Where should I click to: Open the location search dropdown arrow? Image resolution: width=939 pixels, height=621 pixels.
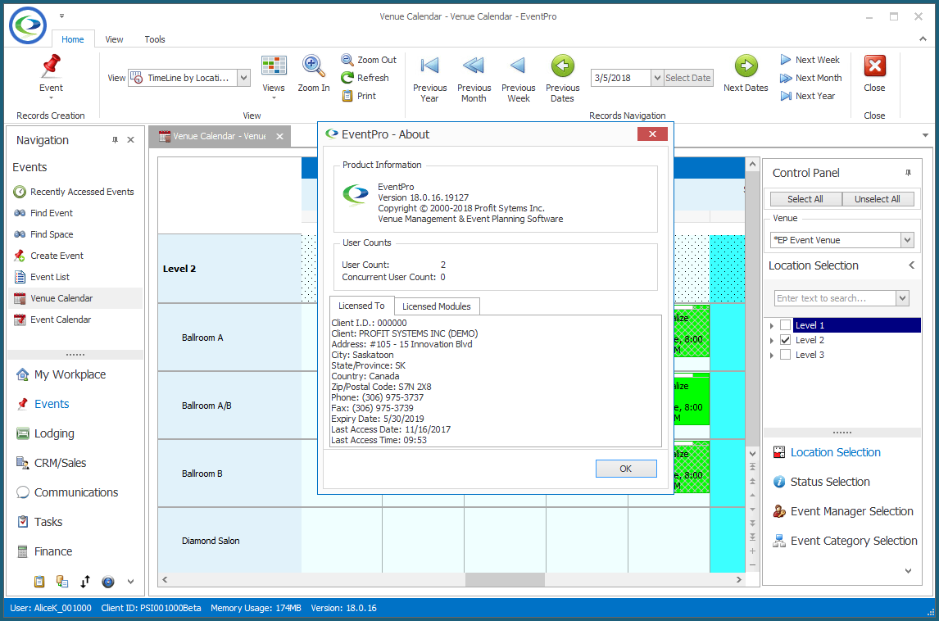tap(902, 298)
